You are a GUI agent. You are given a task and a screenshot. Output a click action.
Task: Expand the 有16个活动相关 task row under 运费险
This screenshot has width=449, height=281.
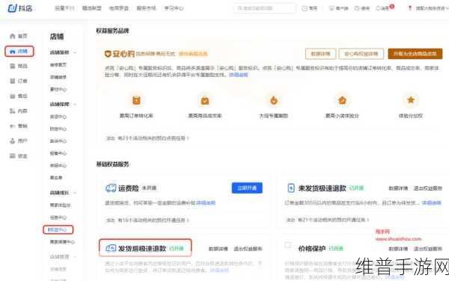147,220
